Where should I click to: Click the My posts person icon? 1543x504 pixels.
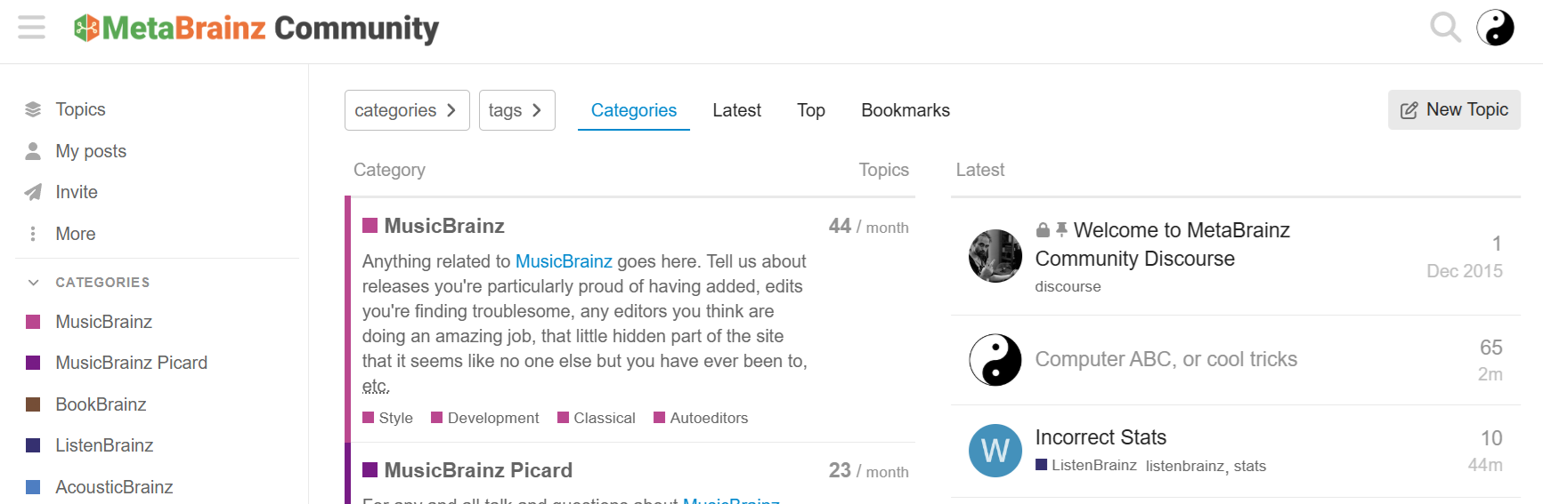pos(33,151)
